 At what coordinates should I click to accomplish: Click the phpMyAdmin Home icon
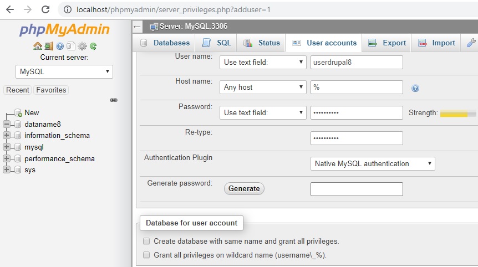[x=38, y=46]
